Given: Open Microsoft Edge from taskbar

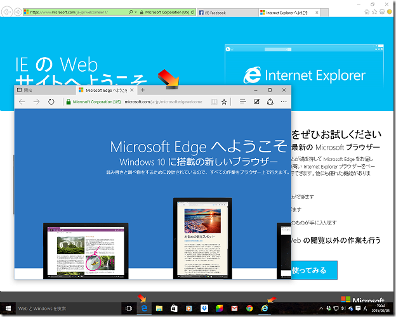Looking at the screenshot, I should (144, 308).
